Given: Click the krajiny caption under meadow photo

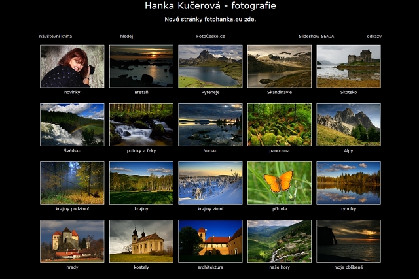Looking at the screenshot, I should tap(141, 209).
